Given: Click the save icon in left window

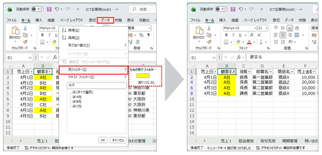Looking at the screenshot, I should tap(49, 9).
